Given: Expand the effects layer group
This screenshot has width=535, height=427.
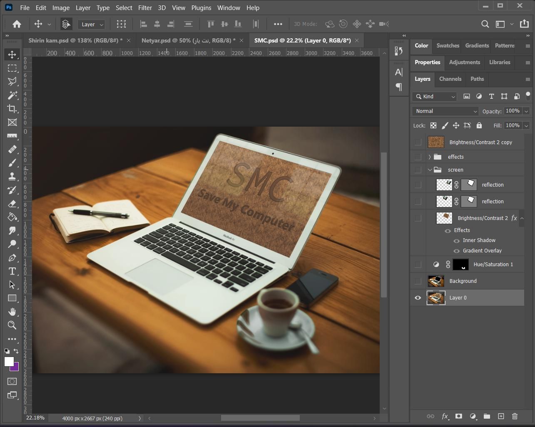Looking at the screenshot, I should point(429,157).
